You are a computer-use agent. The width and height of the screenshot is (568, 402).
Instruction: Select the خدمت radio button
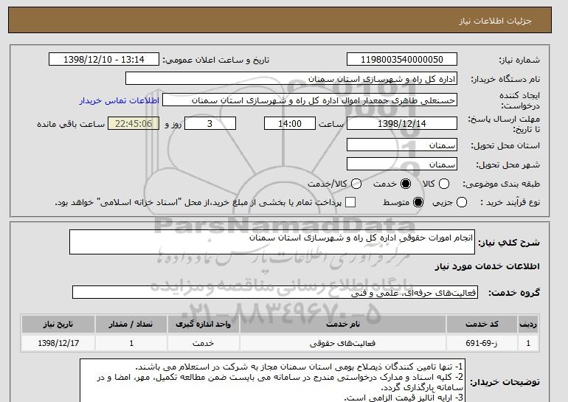(x=406, y=184)
